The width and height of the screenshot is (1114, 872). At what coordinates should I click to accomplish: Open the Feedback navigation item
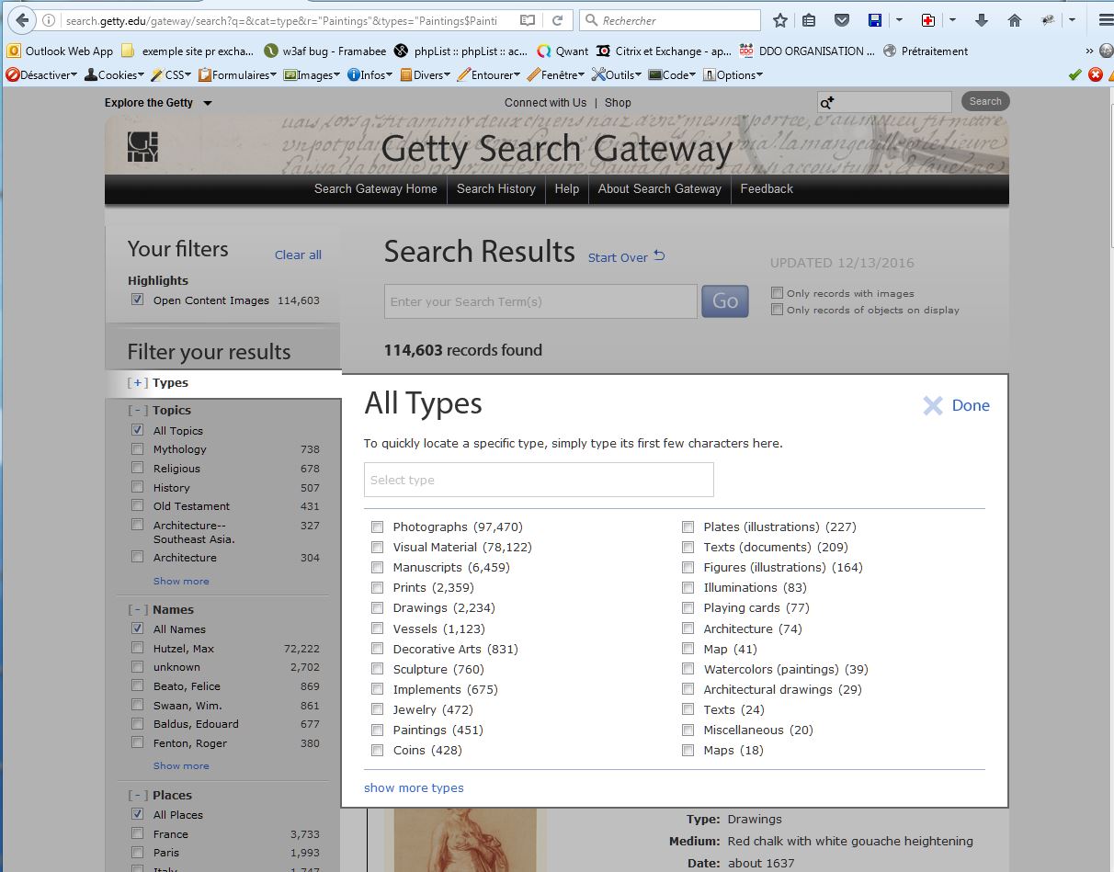(x=767, y=188)
